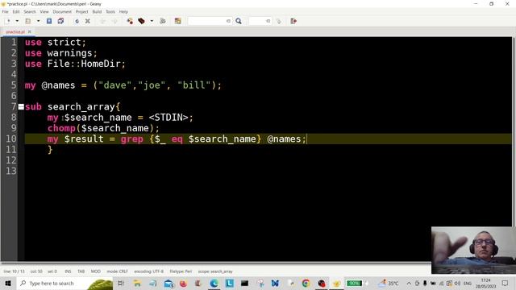
Task: Open the Windows Start menu
Action: pyautogui.click(x=8, y=283)
